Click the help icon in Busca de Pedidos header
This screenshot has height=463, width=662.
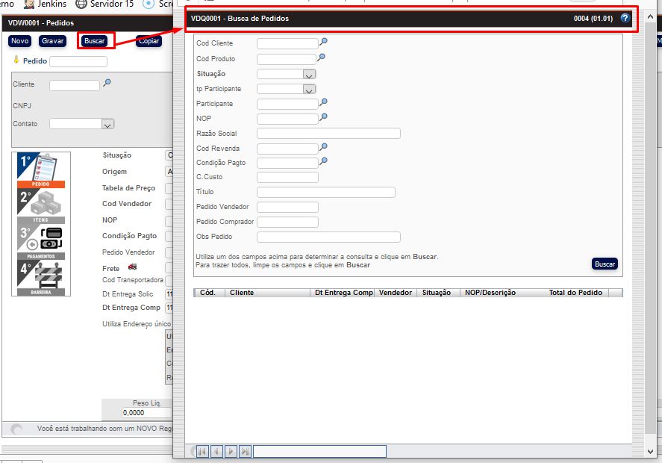[x=625, y=18]
